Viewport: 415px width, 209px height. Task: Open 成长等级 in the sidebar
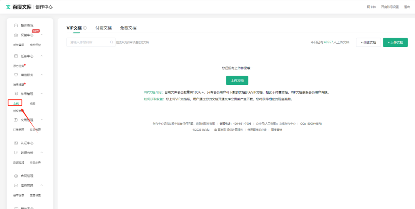point(18,44)
